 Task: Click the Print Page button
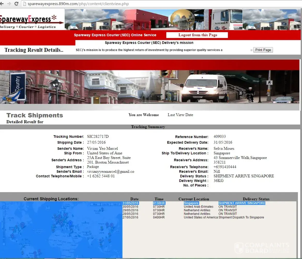click(263, 50)
